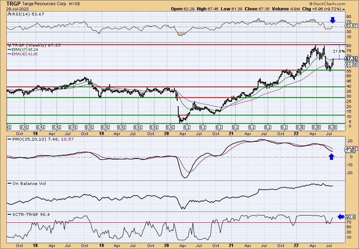The width and height of the screenshot is (359, 249).
Task: Select the 21.8% upside target label
Action: (x=338, y=51)
